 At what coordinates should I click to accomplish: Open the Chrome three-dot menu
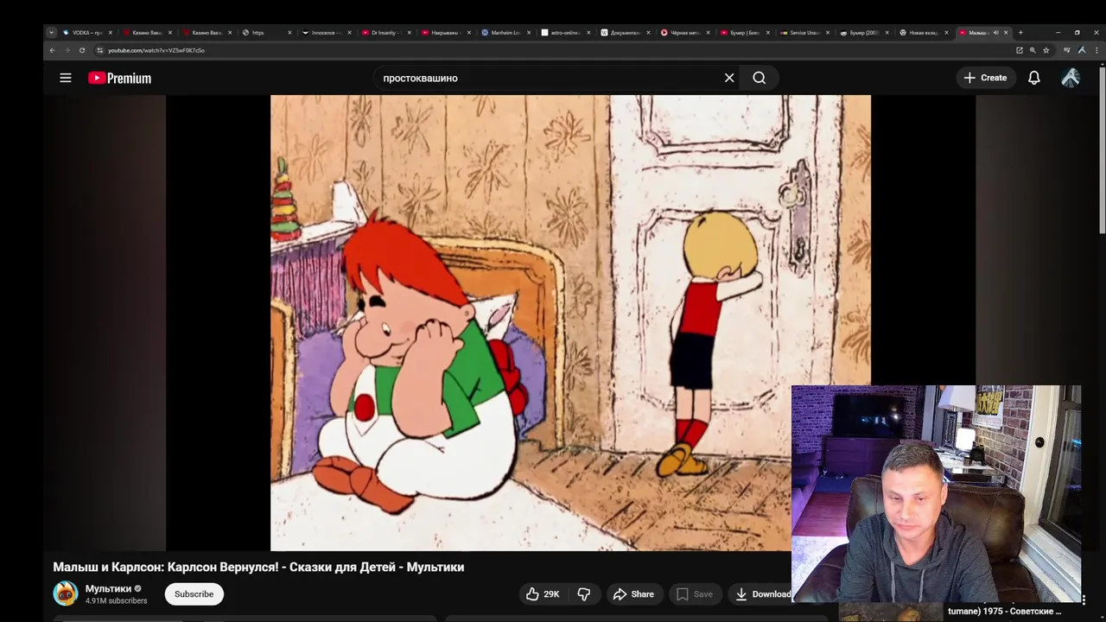click(x=1096, y=50)
